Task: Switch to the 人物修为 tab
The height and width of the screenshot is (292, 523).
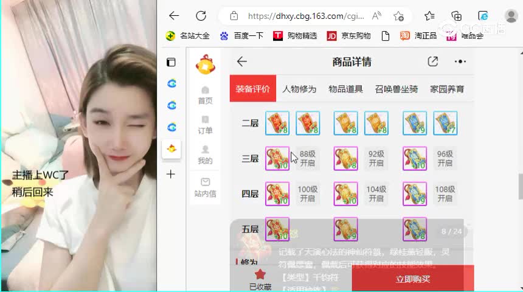Action: 299,89
